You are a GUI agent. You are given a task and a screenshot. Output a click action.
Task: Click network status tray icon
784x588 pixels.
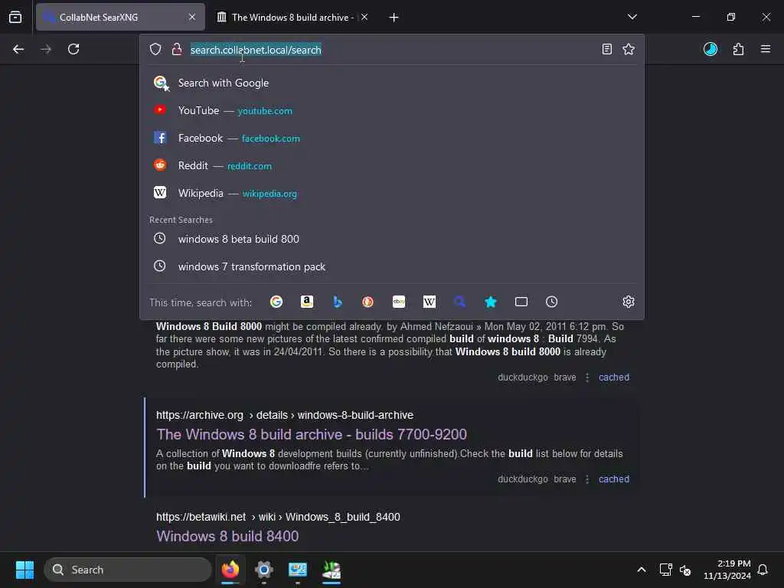point(665,570)
